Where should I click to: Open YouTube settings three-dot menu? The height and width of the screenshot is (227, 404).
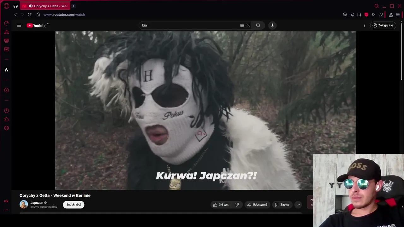click(x=364, y=26)
